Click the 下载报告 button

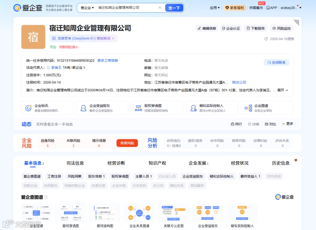pos(256,28)
